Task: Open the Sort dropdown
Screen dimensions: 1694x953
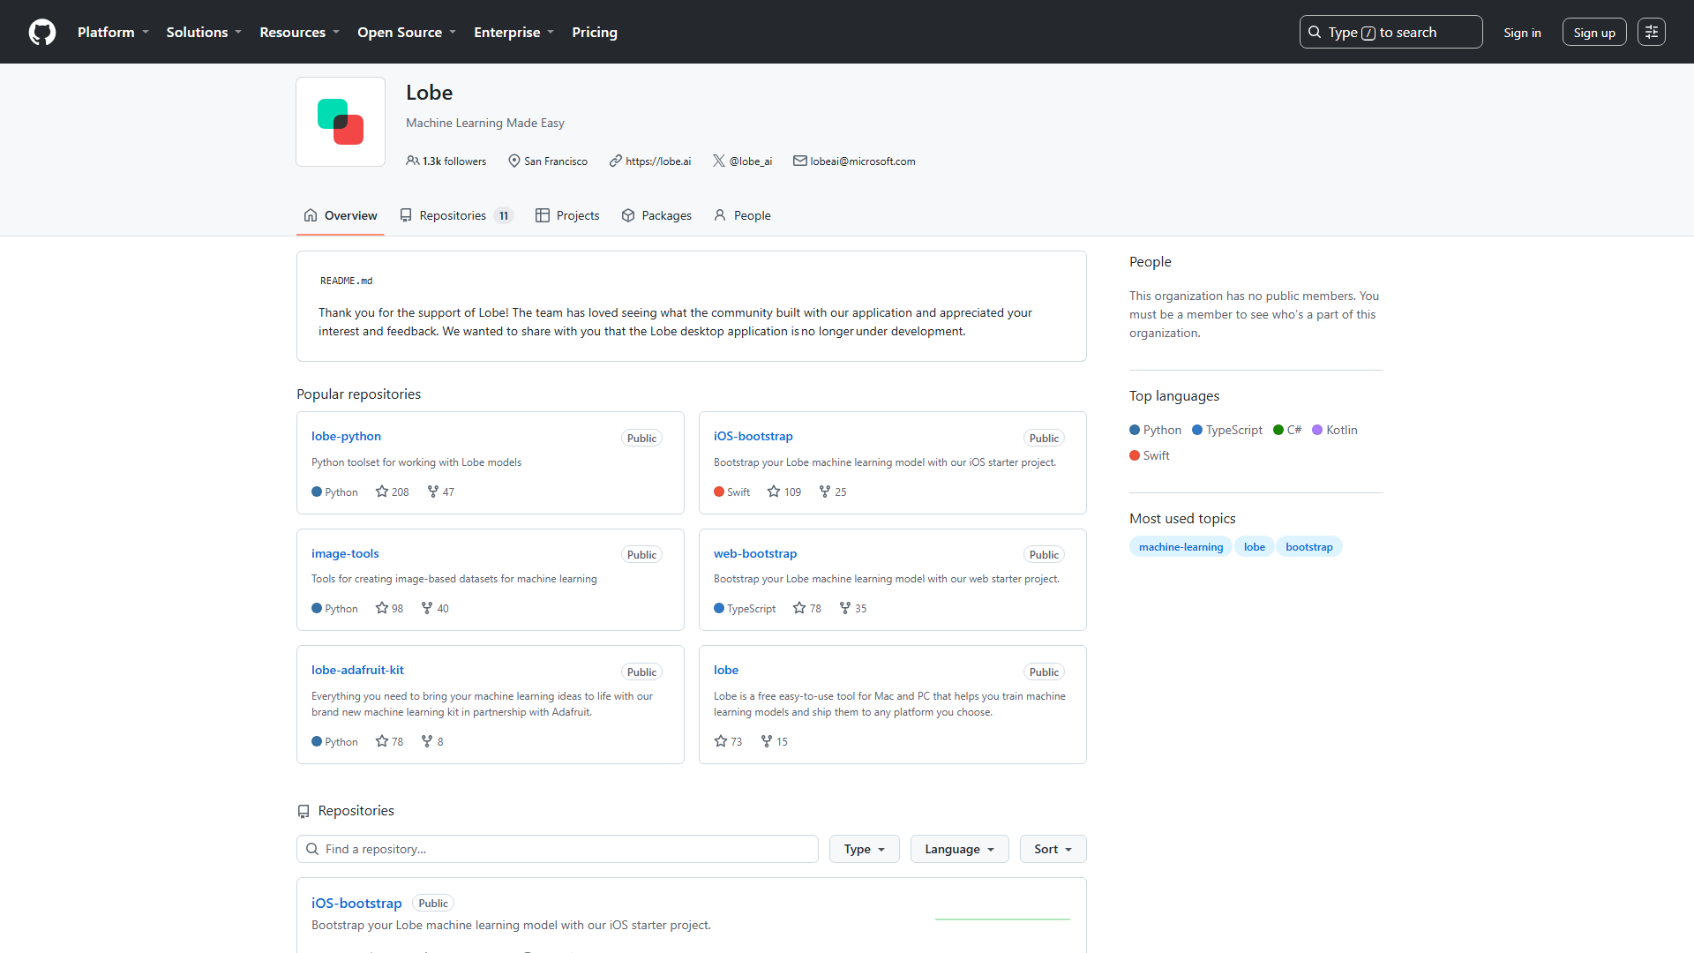Action: point(1053,849)
